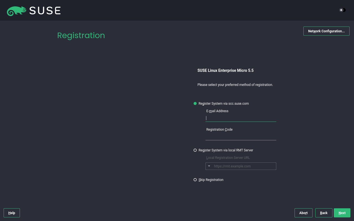
Task: Abort the installation
Action: (x=303, y=213)
